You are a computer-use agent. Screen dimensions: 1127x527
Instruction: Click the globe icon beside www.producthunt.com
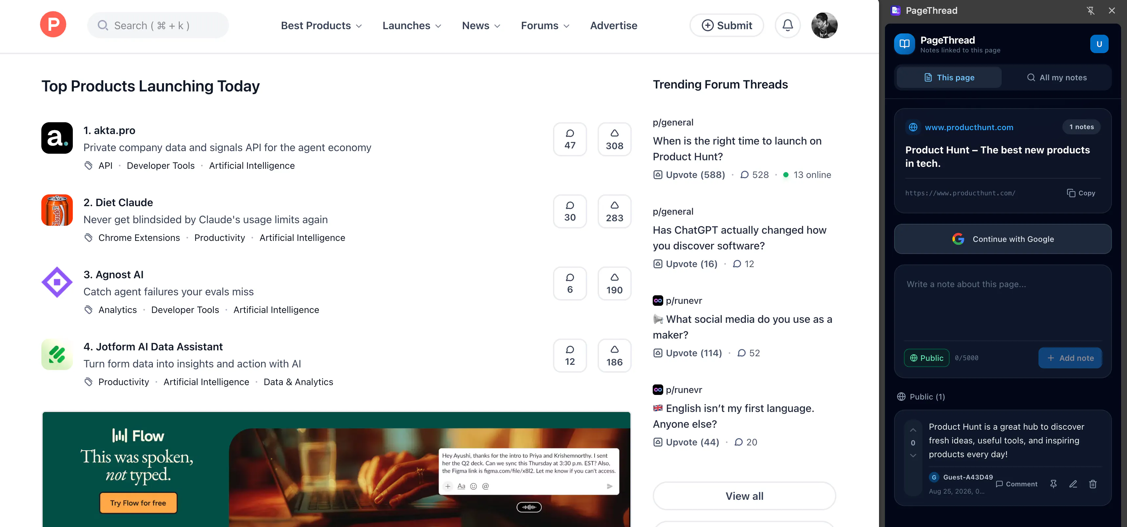click(913, 127)
